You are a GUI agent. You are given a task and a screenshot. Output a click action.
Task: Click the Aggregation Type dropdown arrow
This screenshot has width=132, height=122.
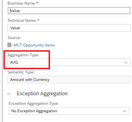pos(126,63)
